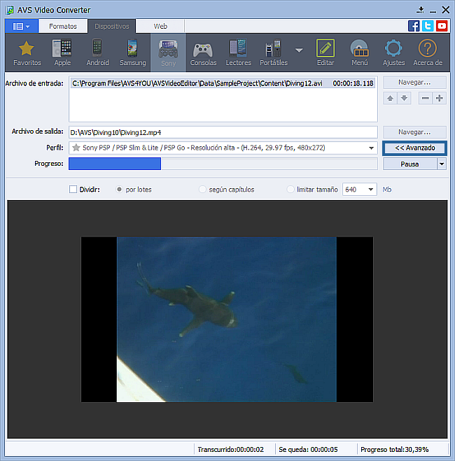Expand the arrow next to Pausa
455x461 pixels.
(442, 164)
